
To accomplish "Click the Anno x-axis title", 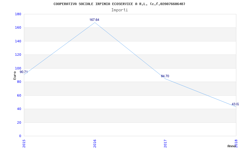I will tap(232, 146).
